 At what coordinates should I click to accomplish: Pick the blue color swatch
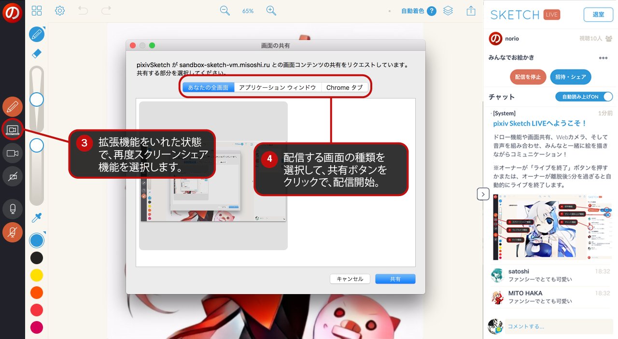point(37,240)
